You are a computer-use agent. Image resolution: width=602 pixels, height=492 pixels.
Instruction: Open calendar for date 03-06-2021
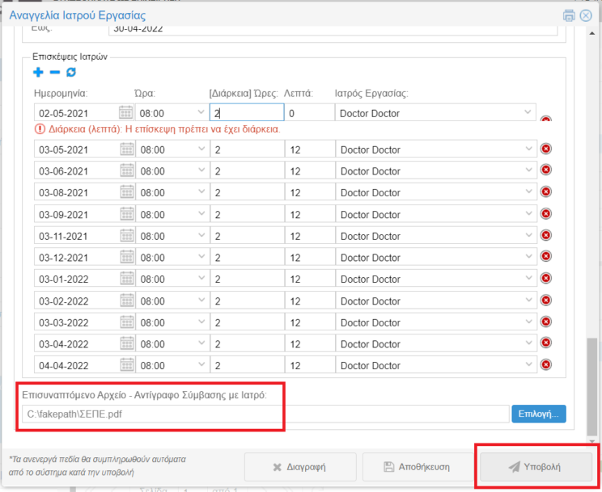[x=127, y=170]
